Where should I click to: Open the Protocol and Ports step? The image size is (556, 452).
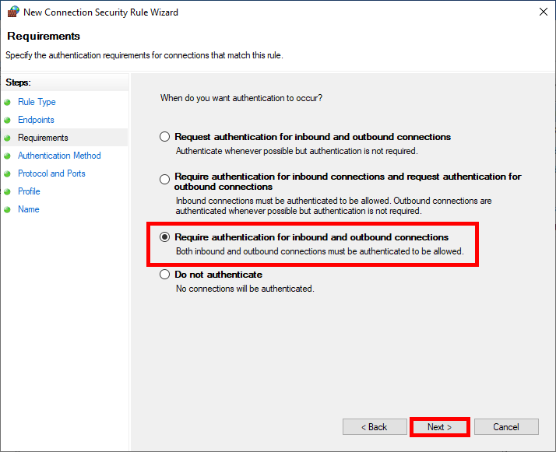tap(51, 173)
